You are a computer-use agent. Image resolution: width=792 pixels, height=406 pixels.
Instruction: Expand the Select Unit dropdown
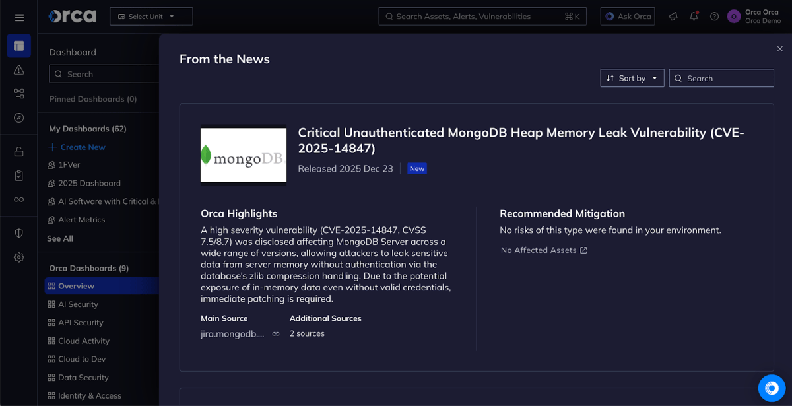click(x=150, y=16)
